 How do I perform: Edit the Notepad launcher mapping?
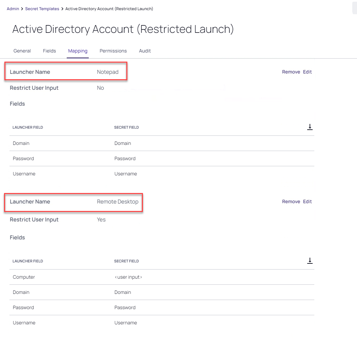[307, 72]
